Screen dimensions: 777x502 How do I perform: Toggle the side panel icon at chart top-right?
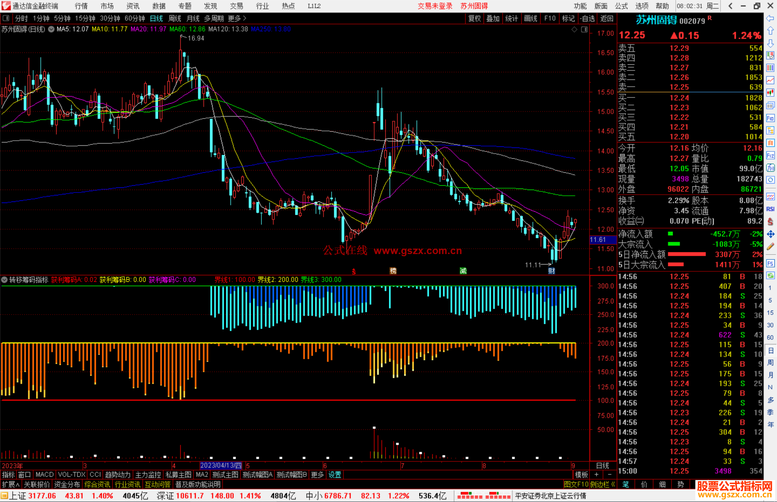(584, 30)
